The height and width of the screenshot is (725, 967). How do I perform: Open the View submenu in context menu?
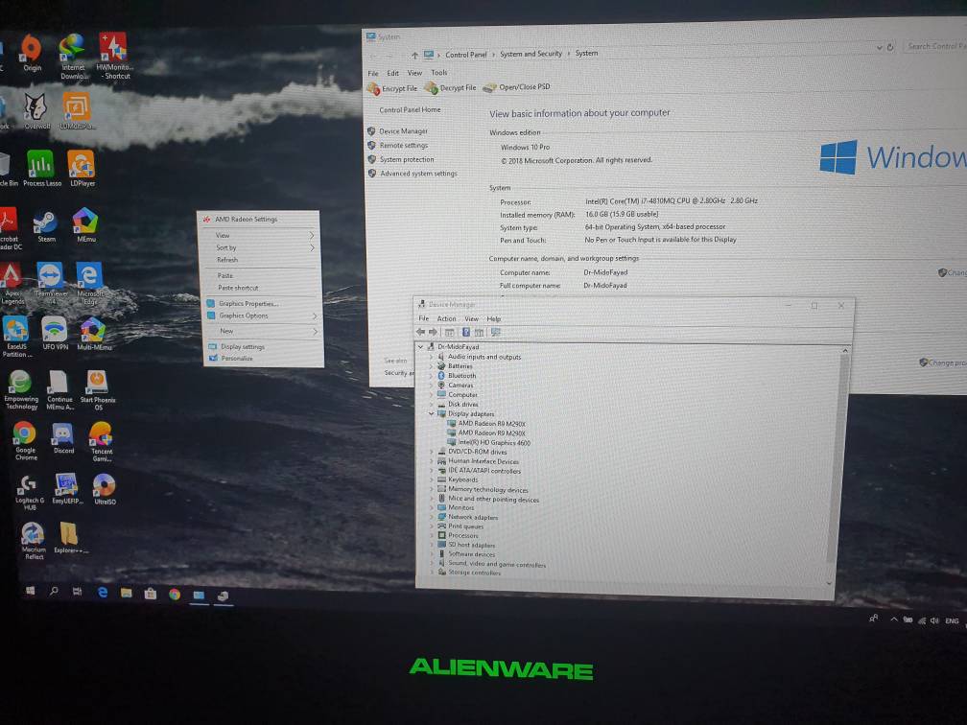pyautogui.click(x=261, y=236)
